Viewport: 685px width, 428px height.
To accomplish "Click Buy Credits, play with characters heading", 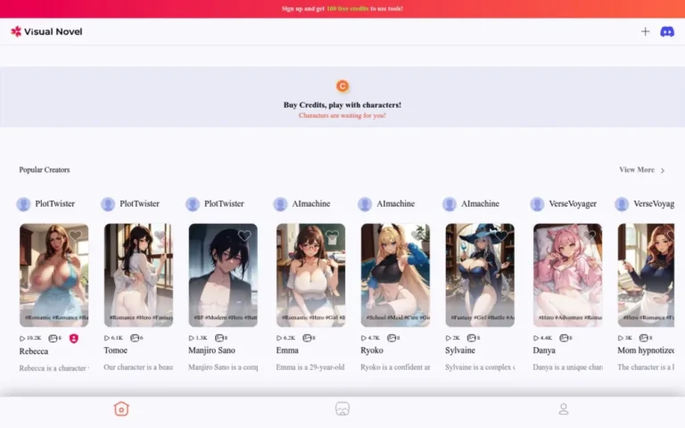I will coord(342,105).
